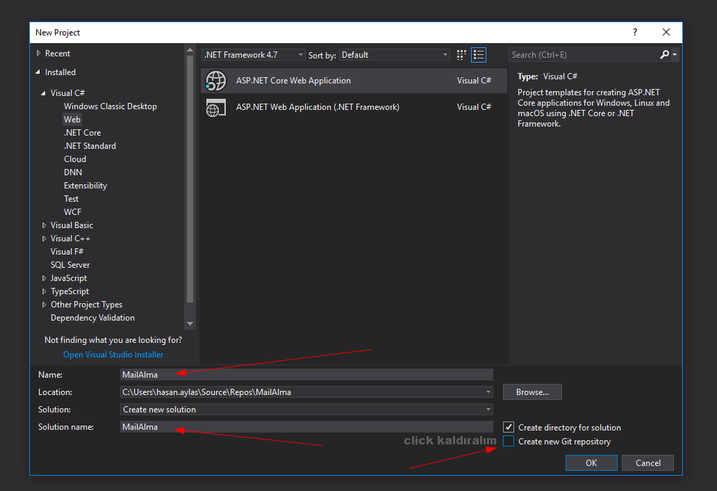
Task: Collapse the Installed node
Action: point(38,72)
